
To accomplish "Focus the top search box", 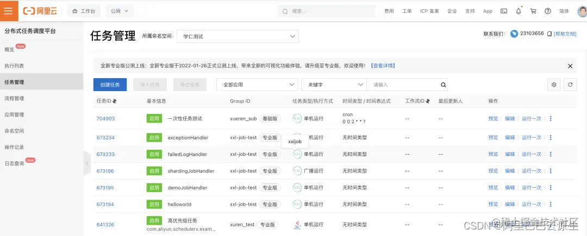I will tap(326, 11).
